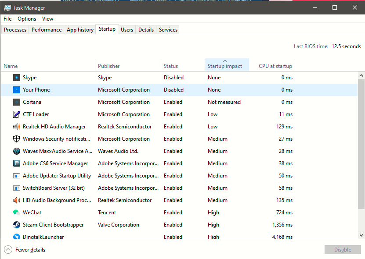
Task: Click the Disable button
Action: (x=343, y=250)
